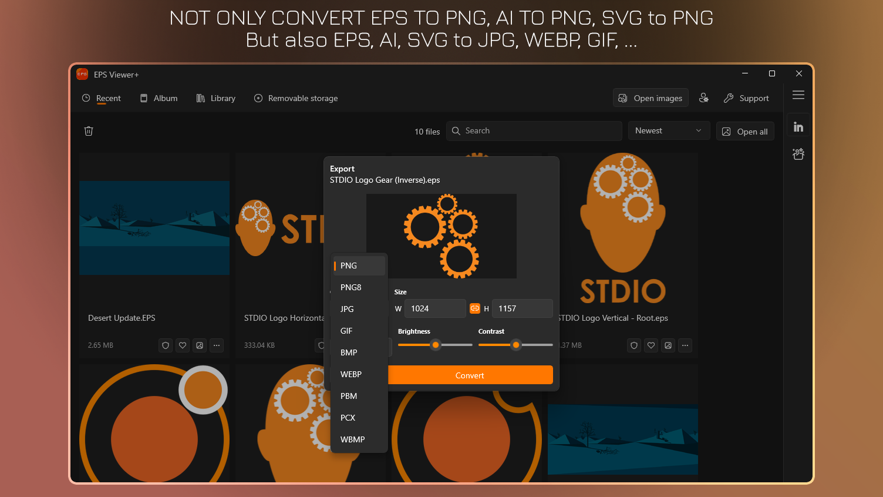Open the Removable storage tab
The width and height of the screenshot is (883, 497).
tap(296, 98)
